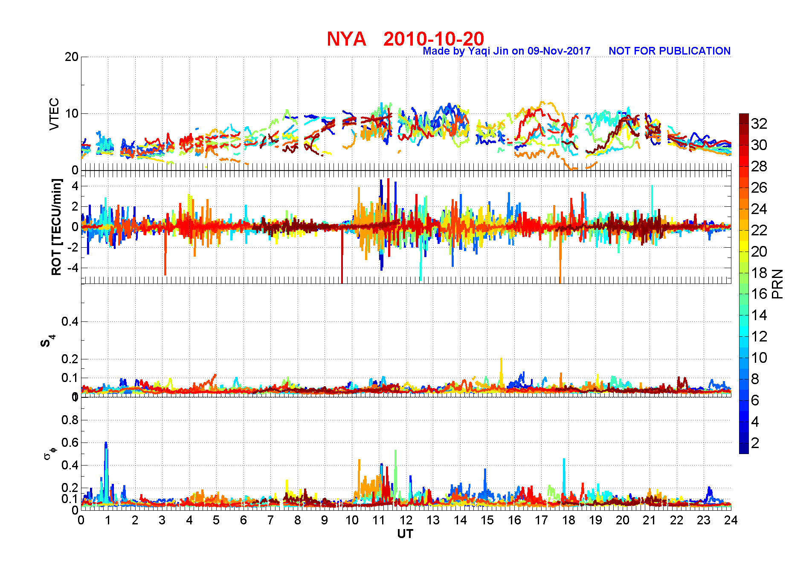Click UT axis tick label "9"
Image resolution: width=812 pixels, height=567 pixels.
click(x=325, y=520)
